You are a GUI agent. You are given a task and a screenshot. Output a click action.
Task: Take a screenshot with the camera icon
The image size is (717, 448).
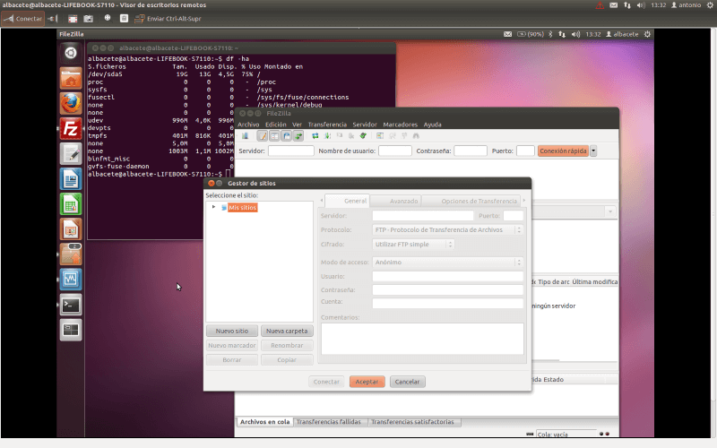tap(88, 19)
